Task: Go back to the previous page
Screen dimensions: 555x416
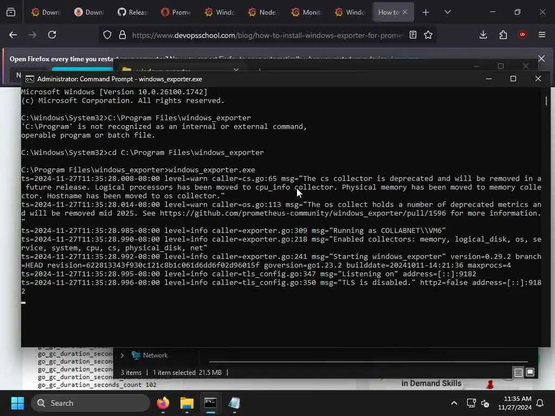Action: (x=13, y=35)
